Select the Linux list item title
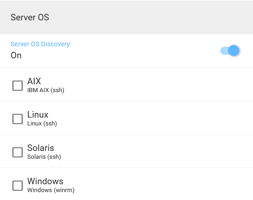 coord(38,114)
